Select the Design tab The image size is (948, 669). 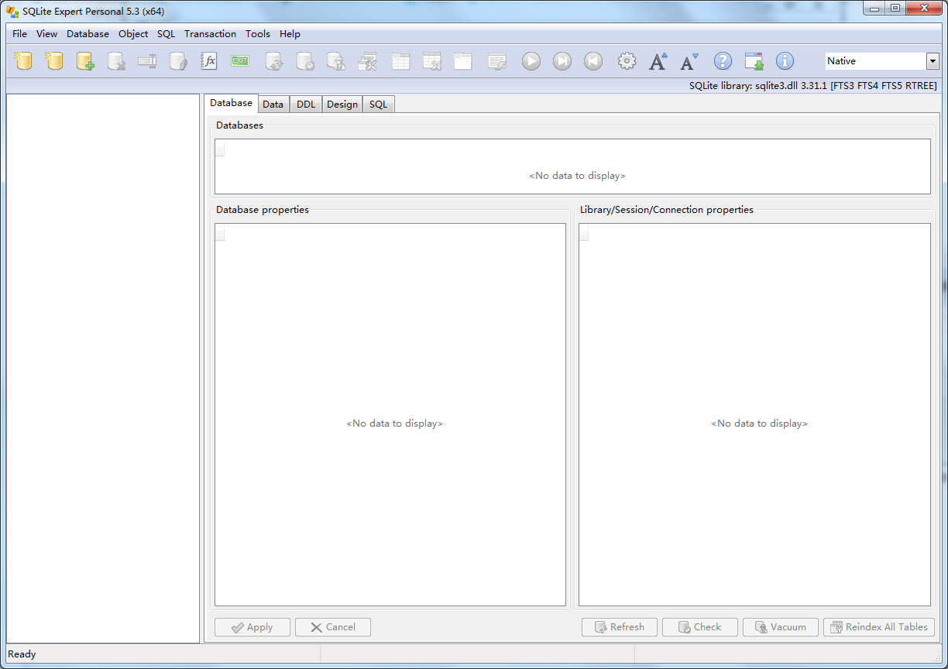click(342, 103)
